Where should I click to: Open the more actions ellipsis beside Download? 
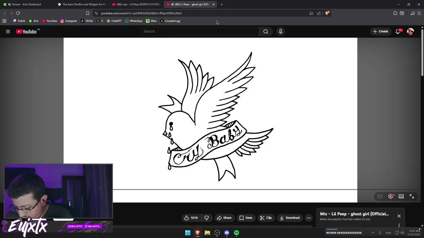[309, 218]
